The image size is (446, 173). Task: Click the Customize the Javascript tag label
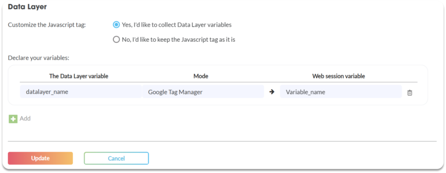pyautogui.click(x=47, y=25)
